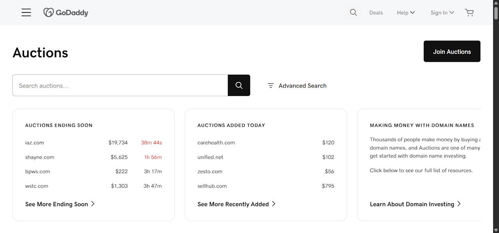
Task: Click the GoDaddy logo
Action: (x=66, y=12)
